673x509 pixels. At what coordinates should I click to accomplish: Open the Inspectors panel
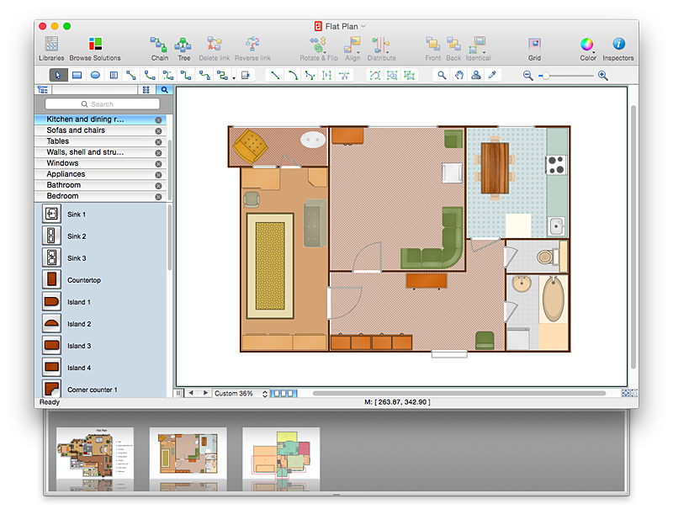(x=618, y=45)
